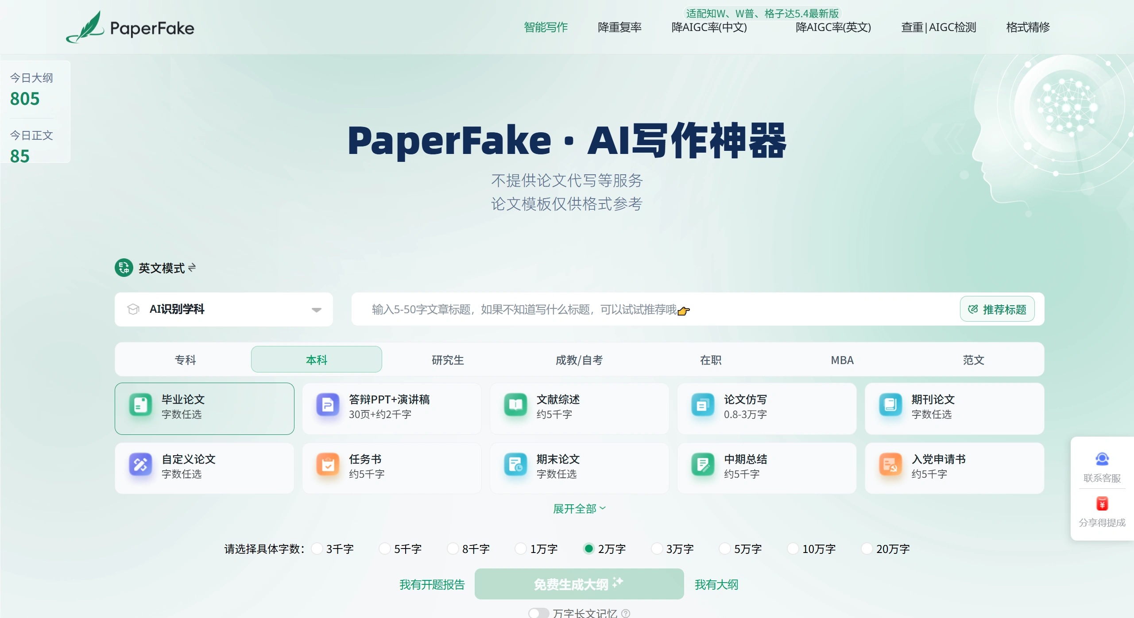Click the English mode swap icon
The image size is (1134, 618).
click(192, 268)
